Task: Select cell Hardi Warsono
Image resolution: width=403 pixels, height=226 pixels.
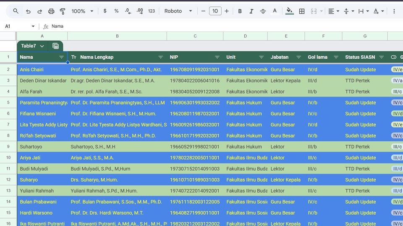Action: pos(42,213)
